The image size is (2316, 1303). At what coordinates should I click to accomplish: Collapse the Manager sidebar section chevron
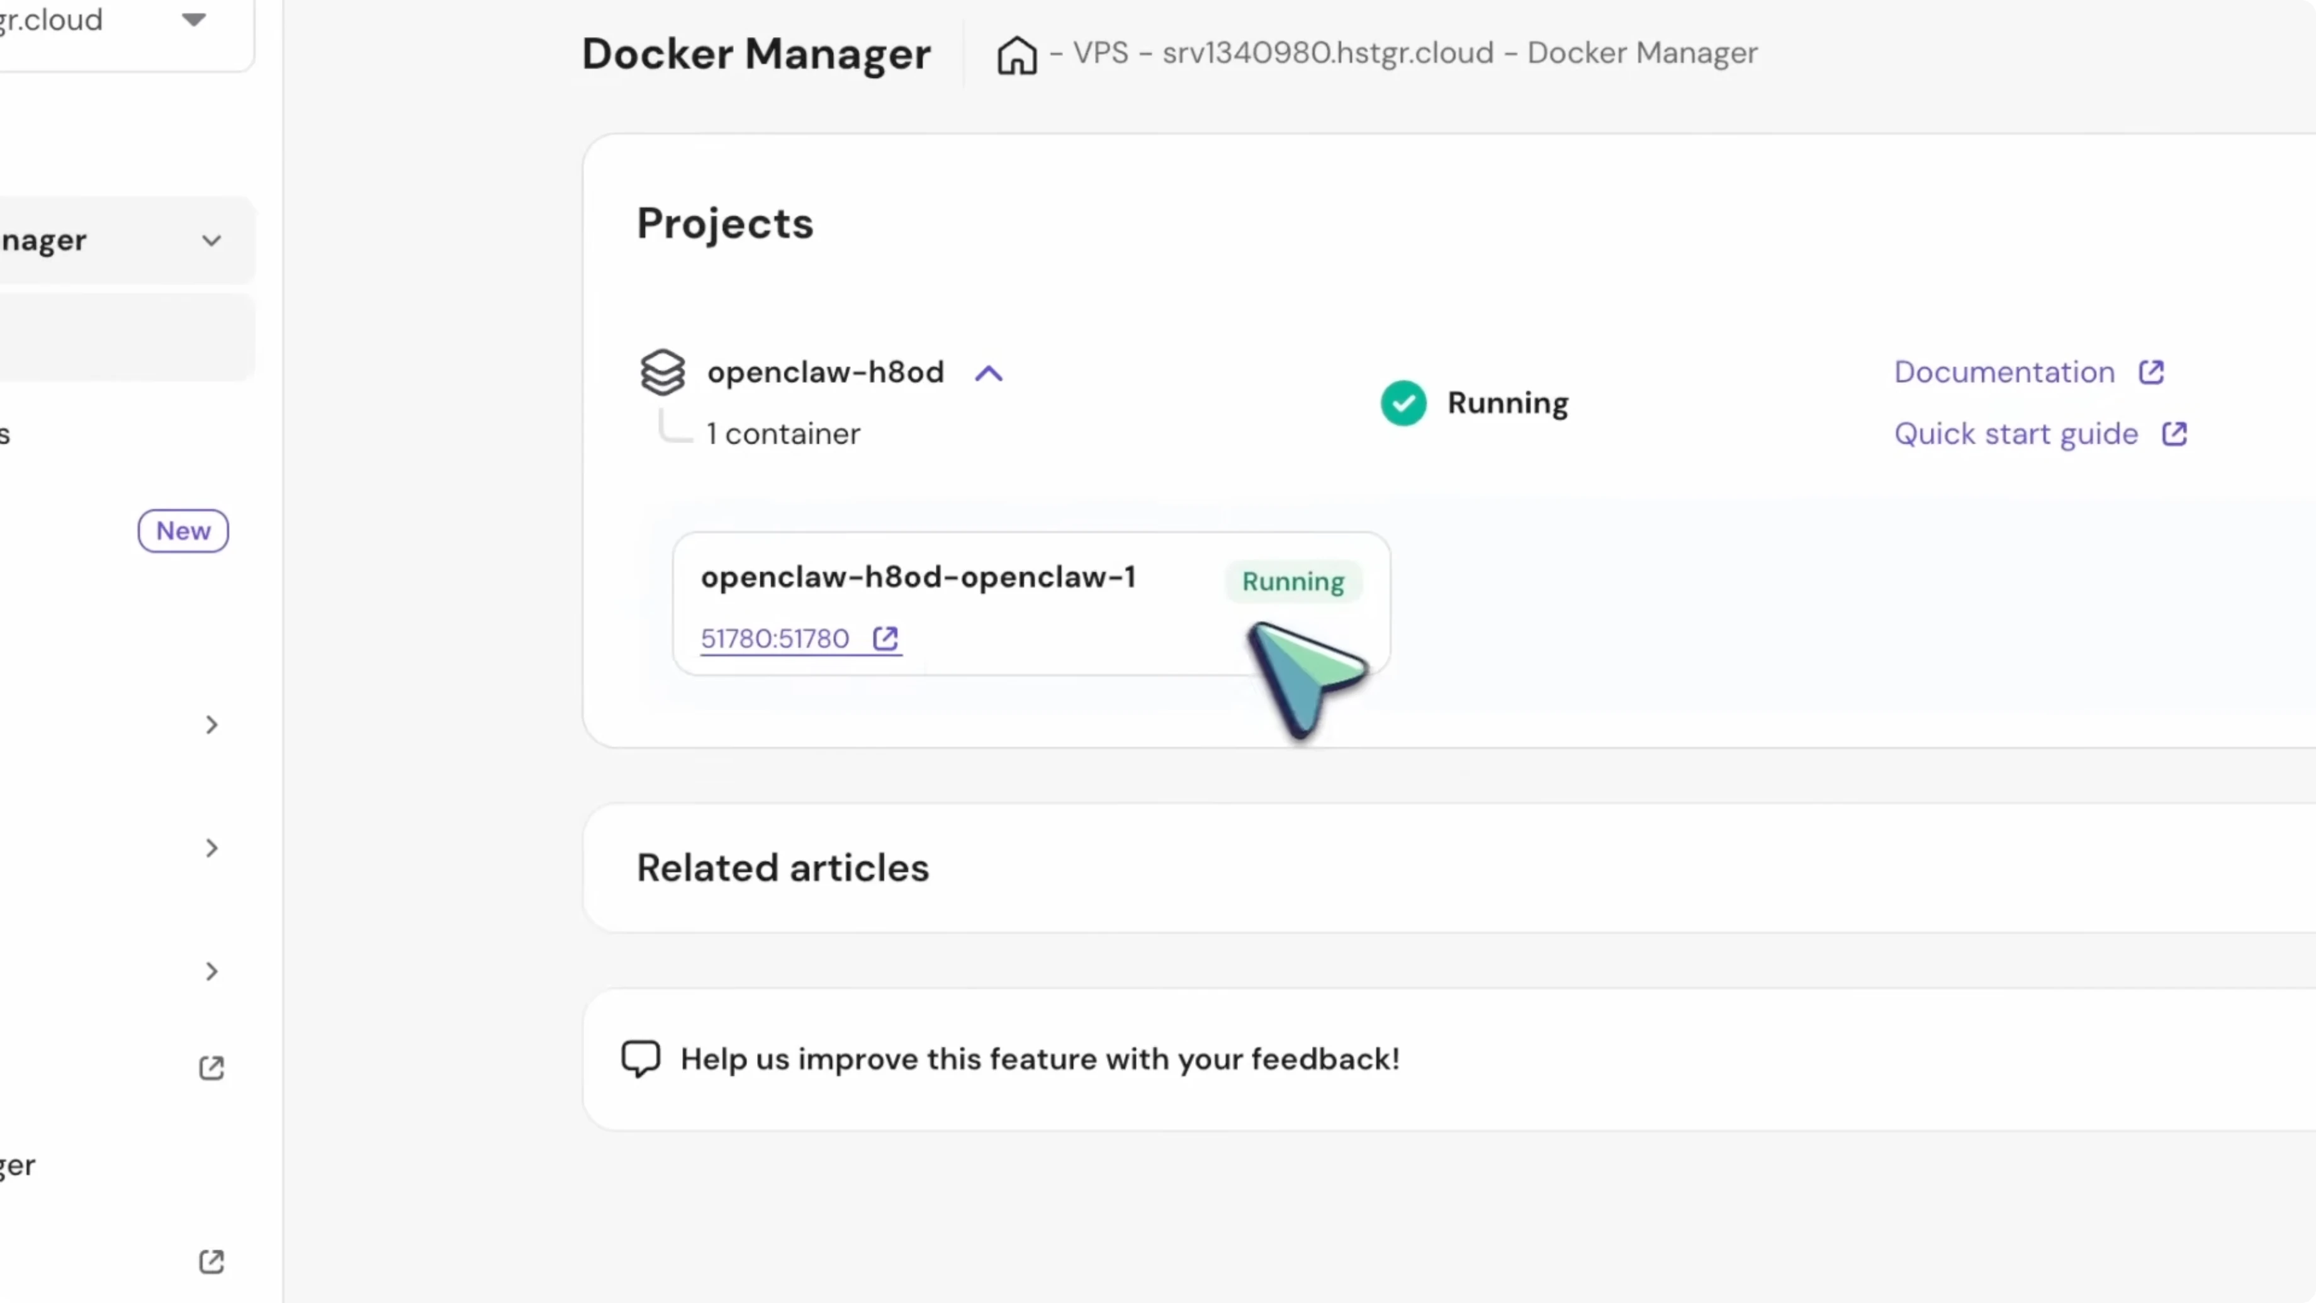pos(211,241)
